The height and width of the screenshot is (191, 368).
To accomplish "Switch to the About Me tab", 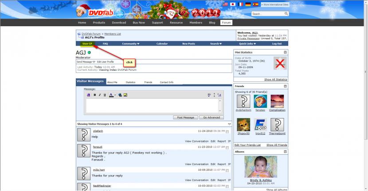I will 112,82.
